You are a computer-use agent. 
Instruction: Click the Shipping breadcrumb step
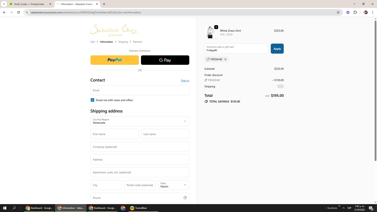pos(123,42)
